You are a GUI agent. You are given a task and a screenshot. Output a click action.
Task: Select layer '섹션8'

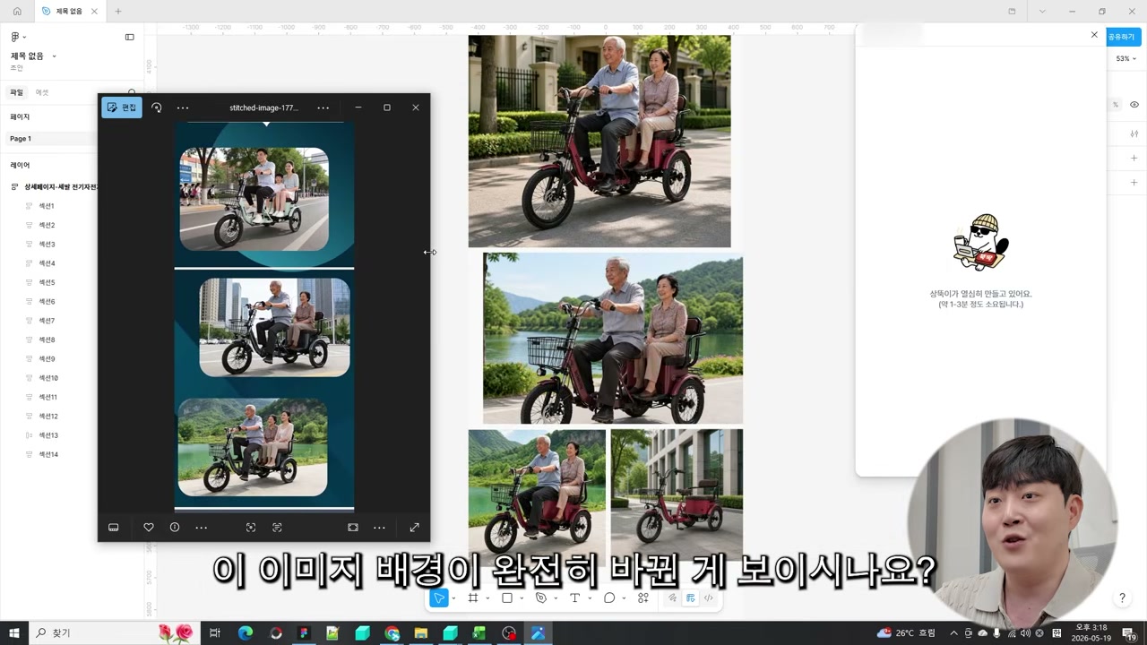tap(47, 340)
